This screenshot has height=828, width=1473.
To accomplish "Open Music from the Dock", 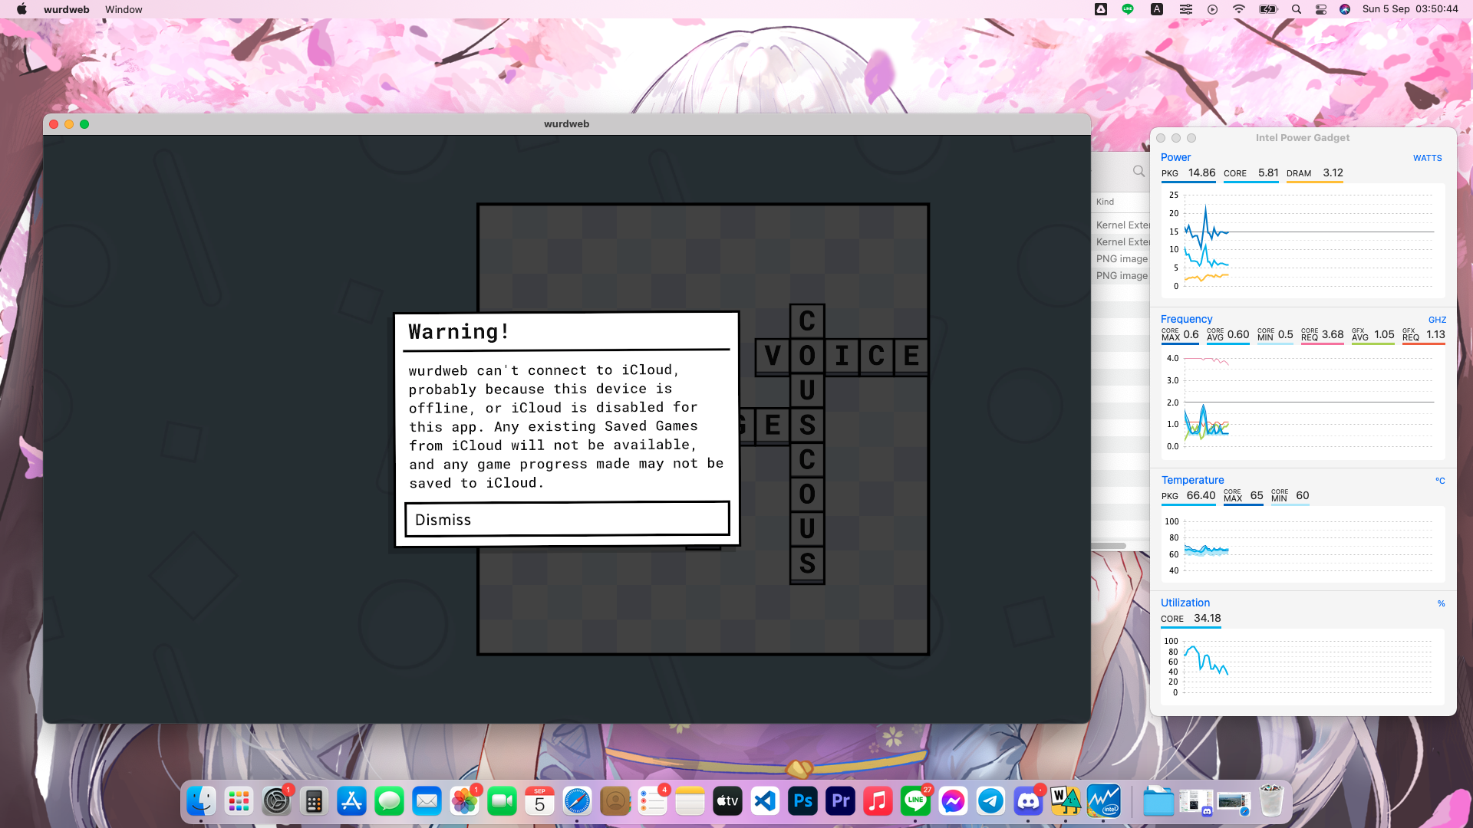I will point(878,801).
